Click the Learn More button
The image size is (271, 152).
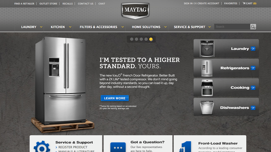click(115, 98)
